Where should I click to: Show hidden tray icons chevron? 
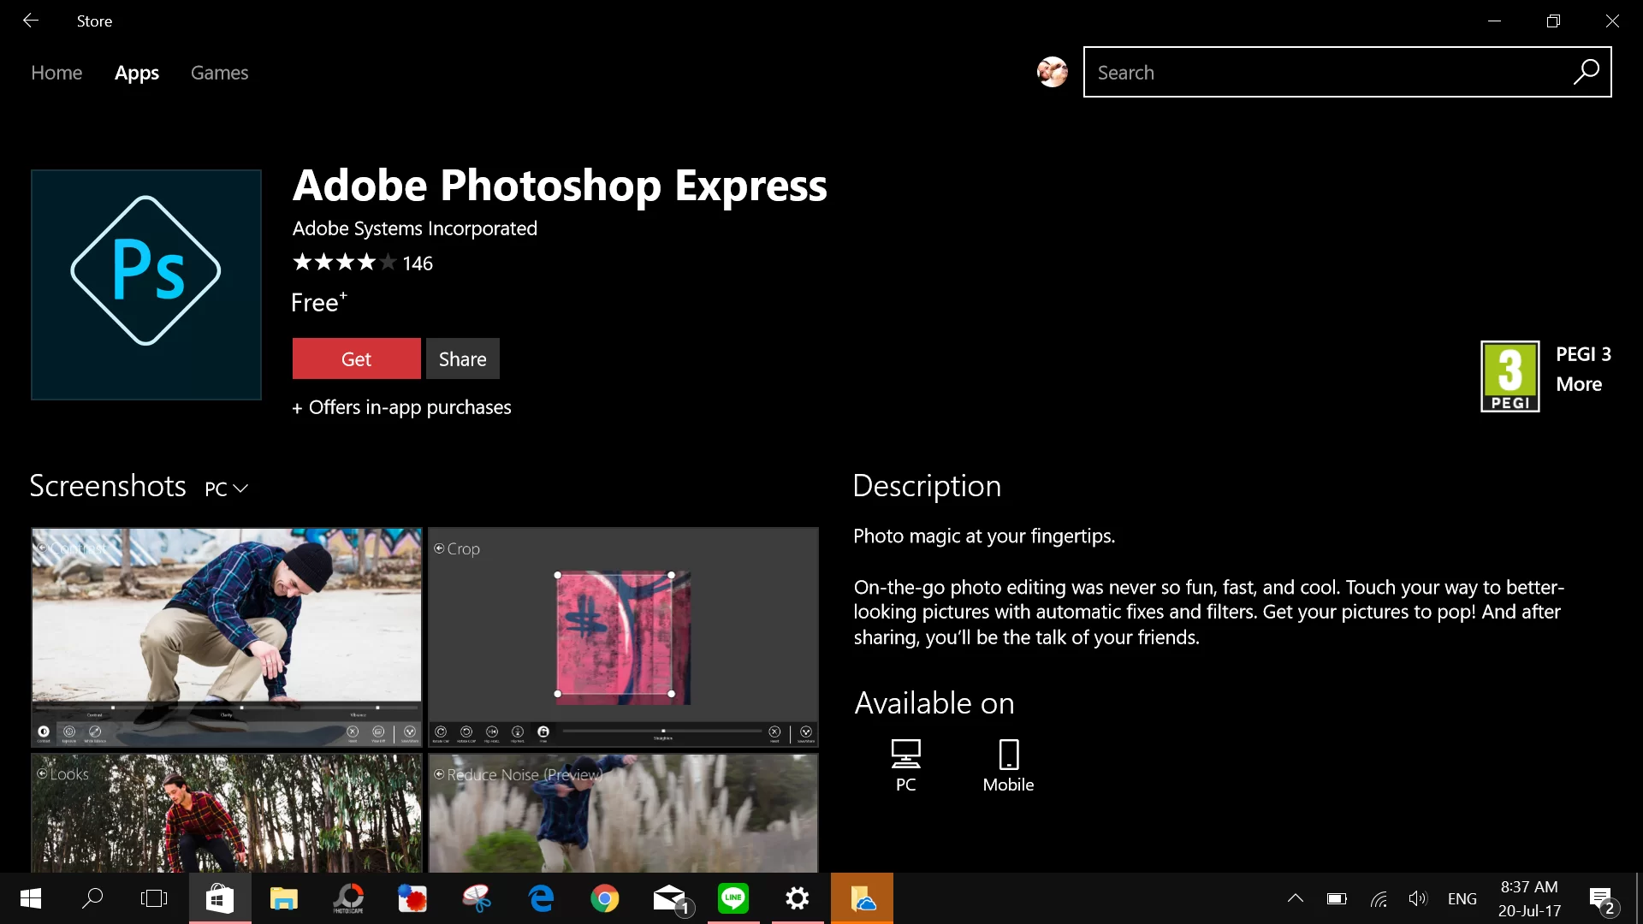coord(1296,898)
